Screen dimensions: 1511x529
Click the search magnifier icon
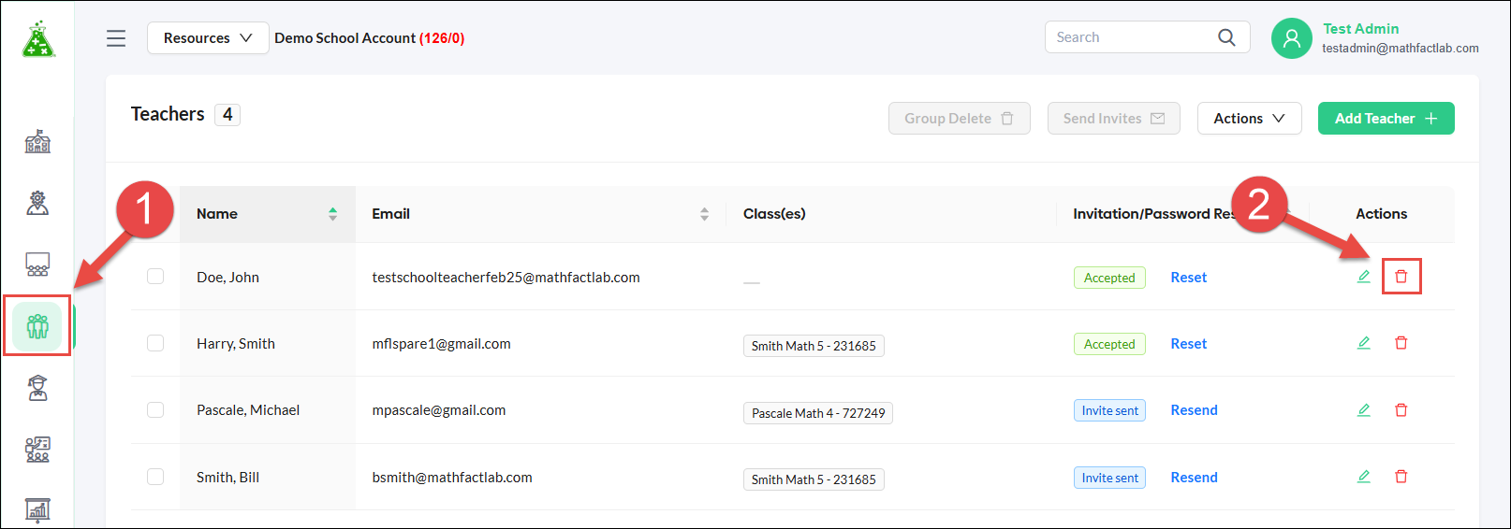tap(1226, 37)
